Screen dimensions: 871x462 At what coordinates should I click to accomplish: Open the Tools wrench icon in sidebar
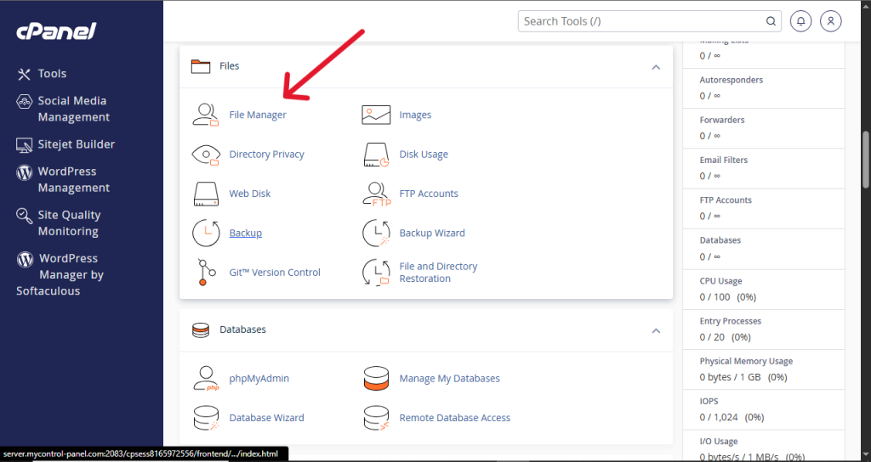(x=24, y=74)
